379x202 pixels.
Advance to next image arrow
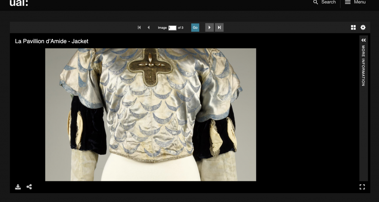pyautogui.click(x=209, y=27)
